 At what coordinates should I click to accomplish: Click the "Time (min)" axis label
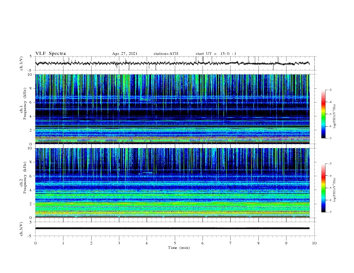[x=179, y=248]
